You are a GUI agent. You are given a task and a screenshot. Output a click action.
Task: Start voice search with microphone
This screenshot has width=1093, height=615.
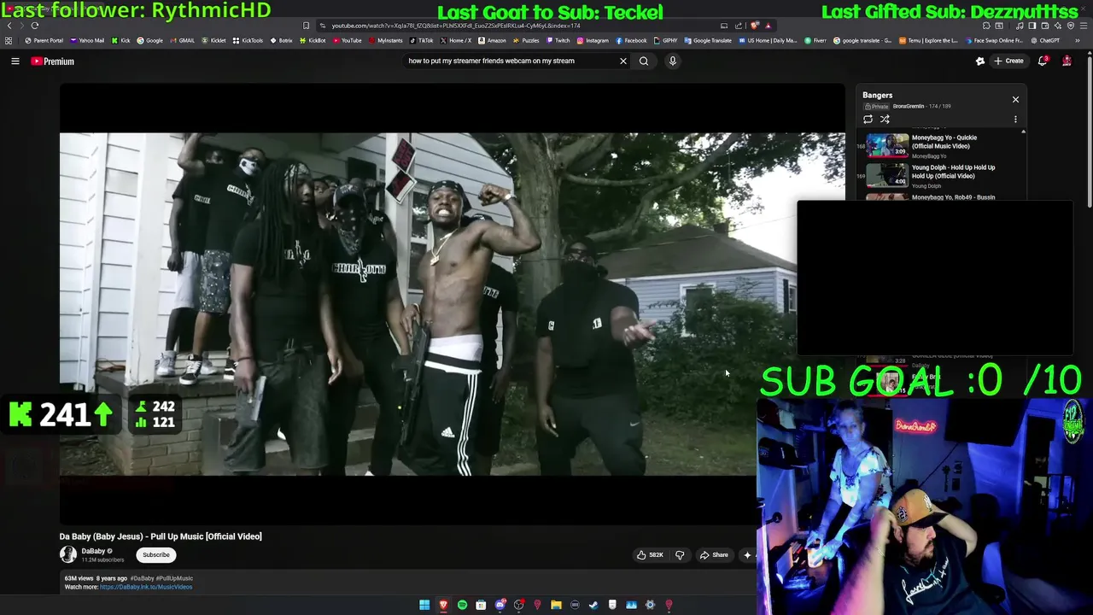pyautogui.click(x=673, y=61)
